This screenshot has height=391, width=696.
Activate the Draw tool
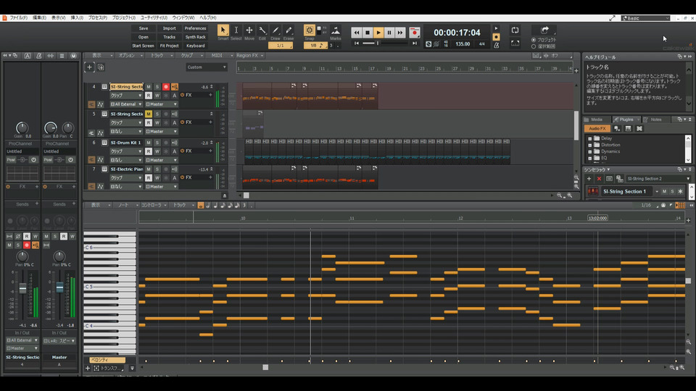tap(275, 31)
